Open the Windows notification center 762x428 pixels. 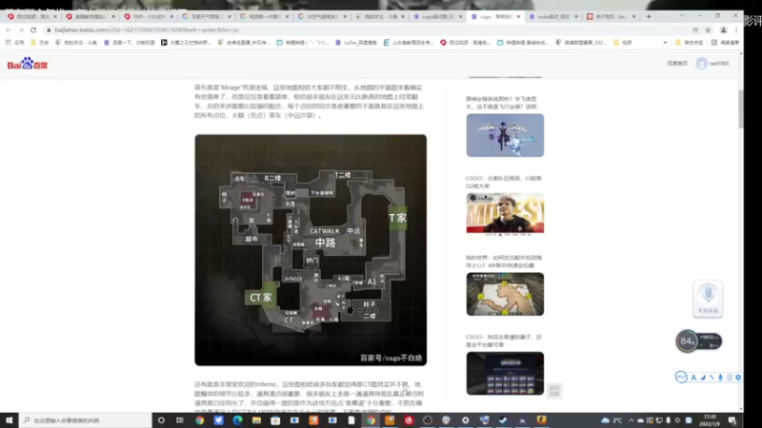coord(732,420)
